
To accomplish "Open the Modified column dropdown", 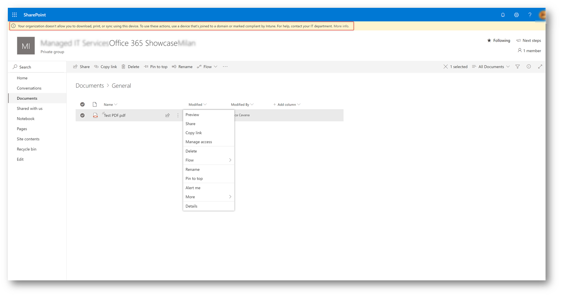I will coord(197,105).
